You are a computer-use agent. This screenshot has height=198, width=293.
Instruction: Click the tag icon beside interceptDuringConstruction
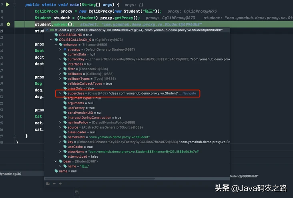pyautogui.click(x=65, y=117)
